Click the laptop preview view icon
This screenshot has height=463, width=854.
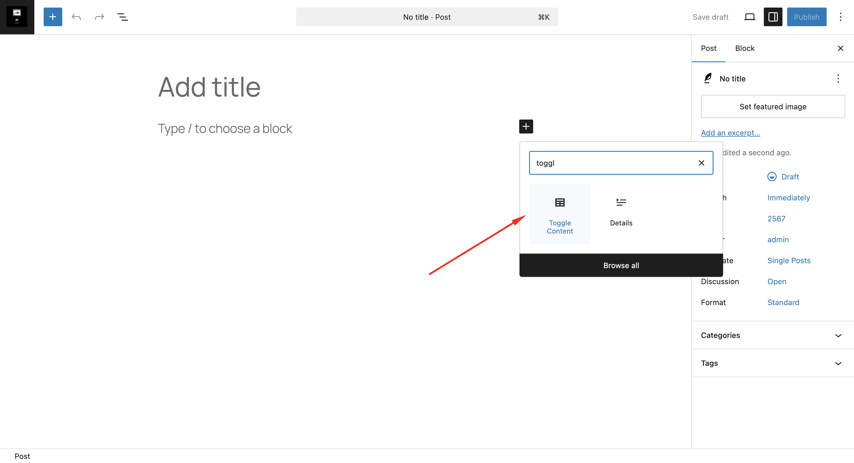[x=749, y=17]
